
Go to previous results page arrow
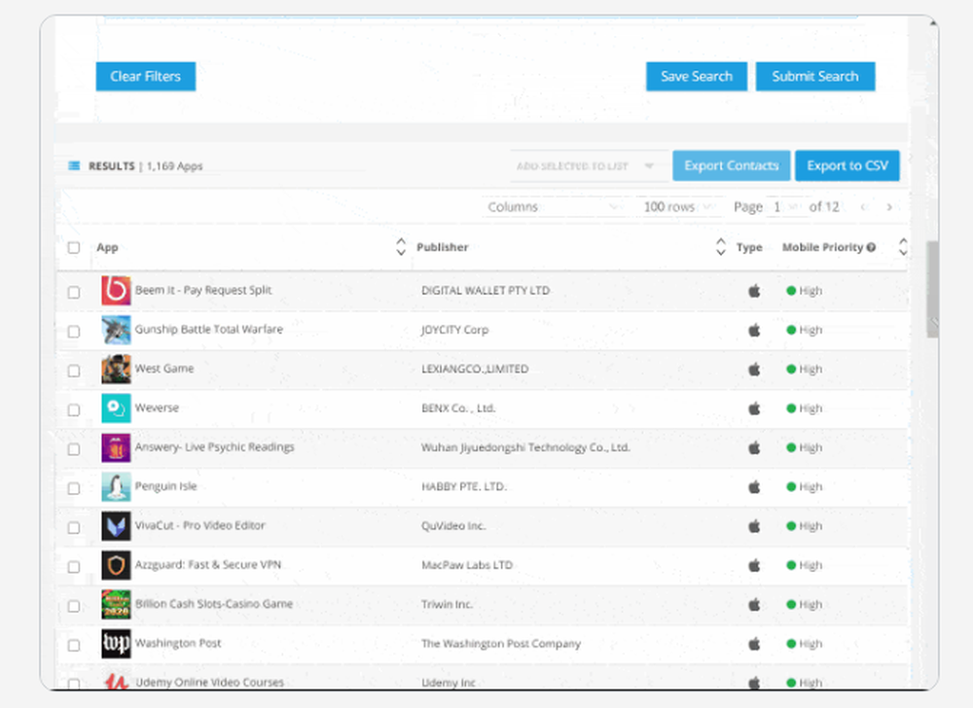pyautogui.click(x=863, y=207)
